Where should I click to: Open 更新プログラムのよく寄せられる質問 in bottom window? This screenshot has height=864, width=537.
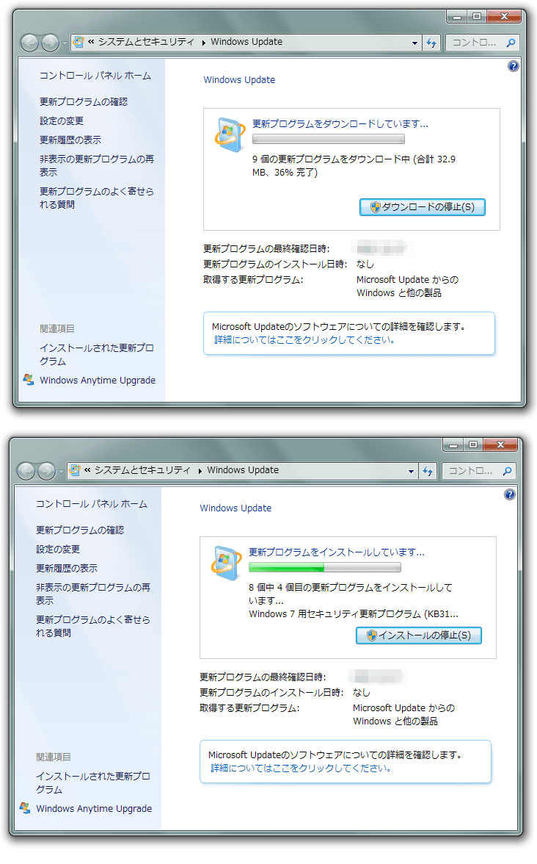pos(92,626)
